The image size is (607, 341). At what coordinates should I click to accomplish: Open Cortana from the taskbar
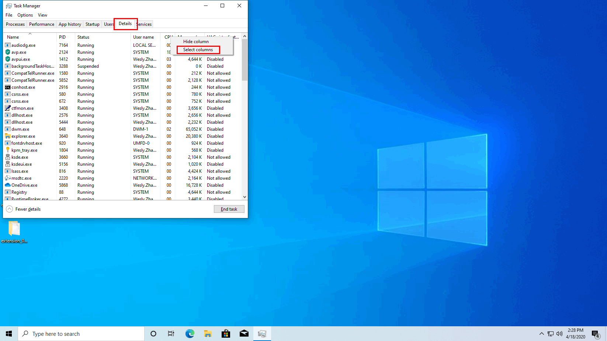[153, 334]
